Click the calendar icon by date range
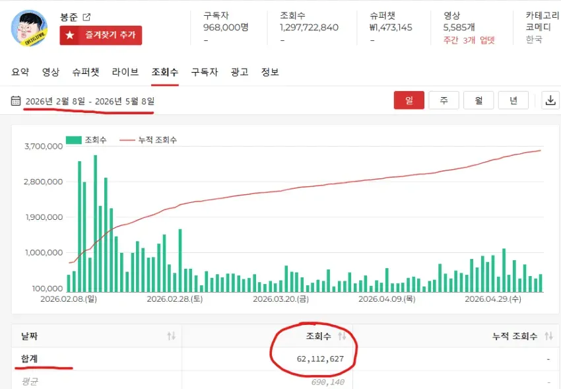 click(16, 101)
